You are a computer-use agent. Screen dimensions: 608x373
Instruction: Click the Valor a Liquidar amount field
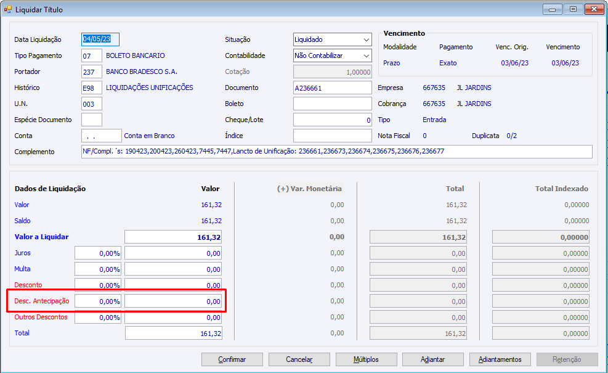pyautogui.click(x=173, y=237)
